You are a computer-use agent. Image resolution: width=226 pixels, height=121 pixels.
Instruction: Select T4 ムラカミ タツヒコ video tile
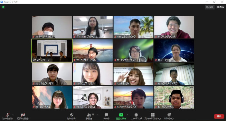[x=93, y=97]
